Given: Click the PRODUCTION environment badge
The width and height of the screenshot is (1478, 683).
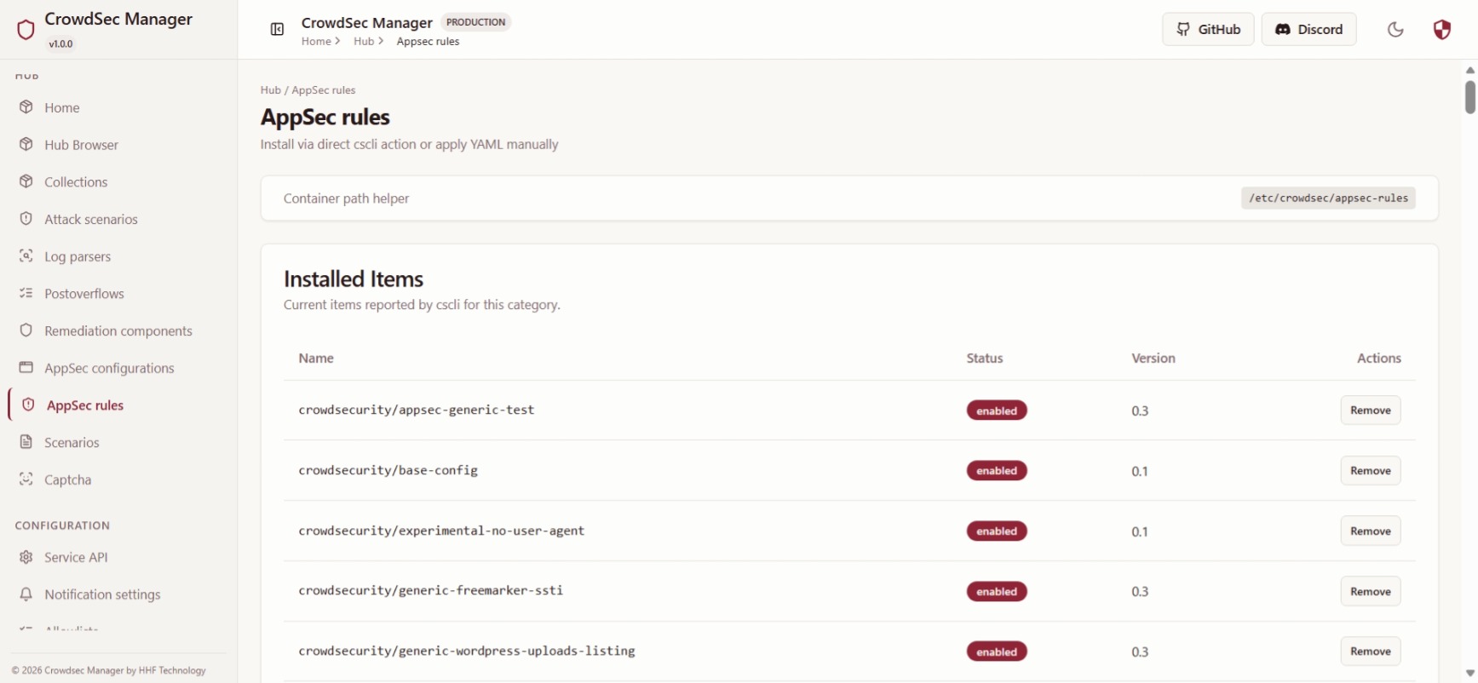Looking at the screenshot, I should tap(475, 22).
